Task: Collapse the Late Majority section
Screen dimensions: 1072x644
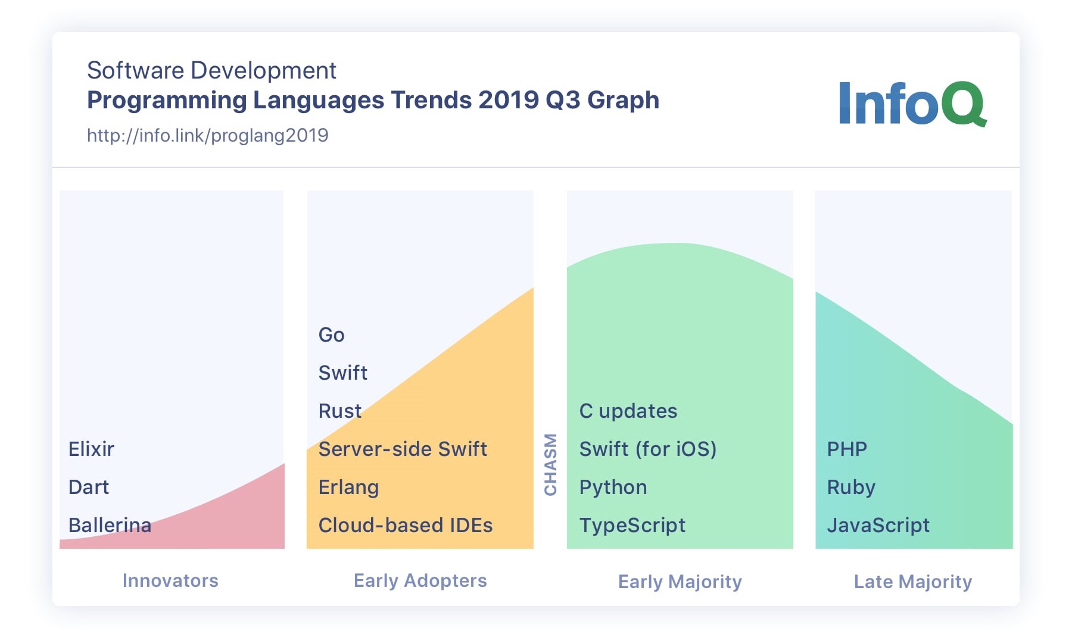Action: coord(912,582)
